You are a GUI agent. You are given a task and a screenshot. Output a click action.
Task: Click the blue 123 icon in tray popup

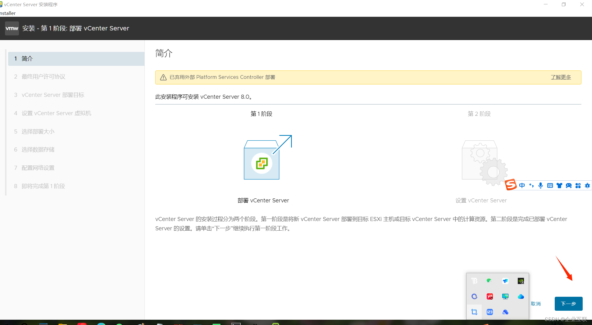(490, 312)
